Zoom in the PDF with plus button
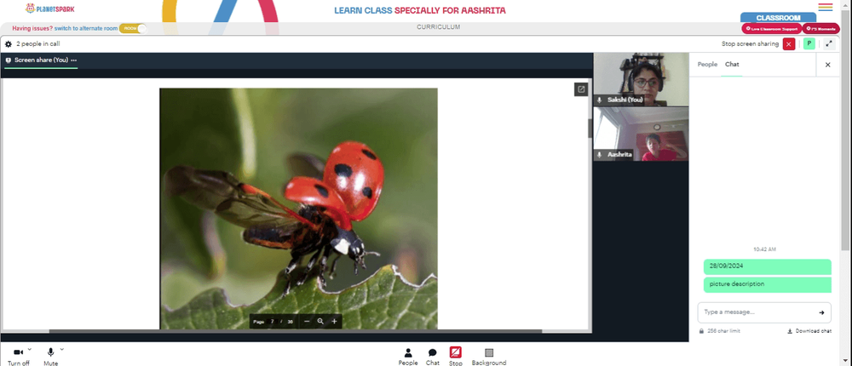This screenshot has width=852, height=366. click(x=334, y=322)
